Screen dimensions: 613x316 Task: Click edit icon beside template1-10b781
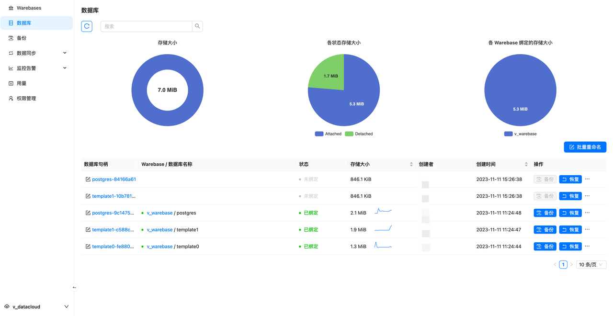[88, 196]
